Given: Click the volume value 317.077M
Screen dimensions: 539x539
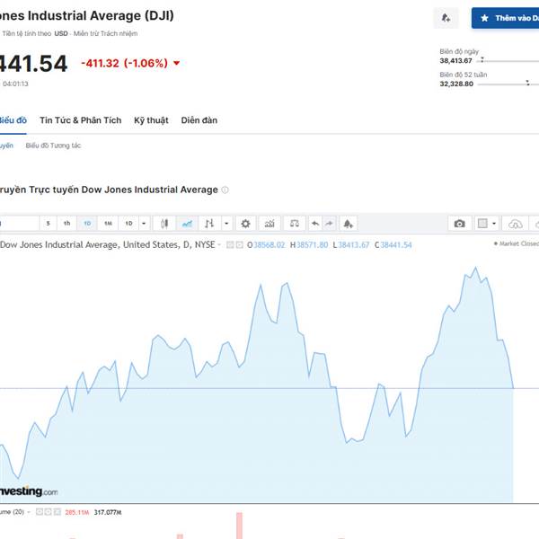Looking at the screenshot, I should [108, 513].
